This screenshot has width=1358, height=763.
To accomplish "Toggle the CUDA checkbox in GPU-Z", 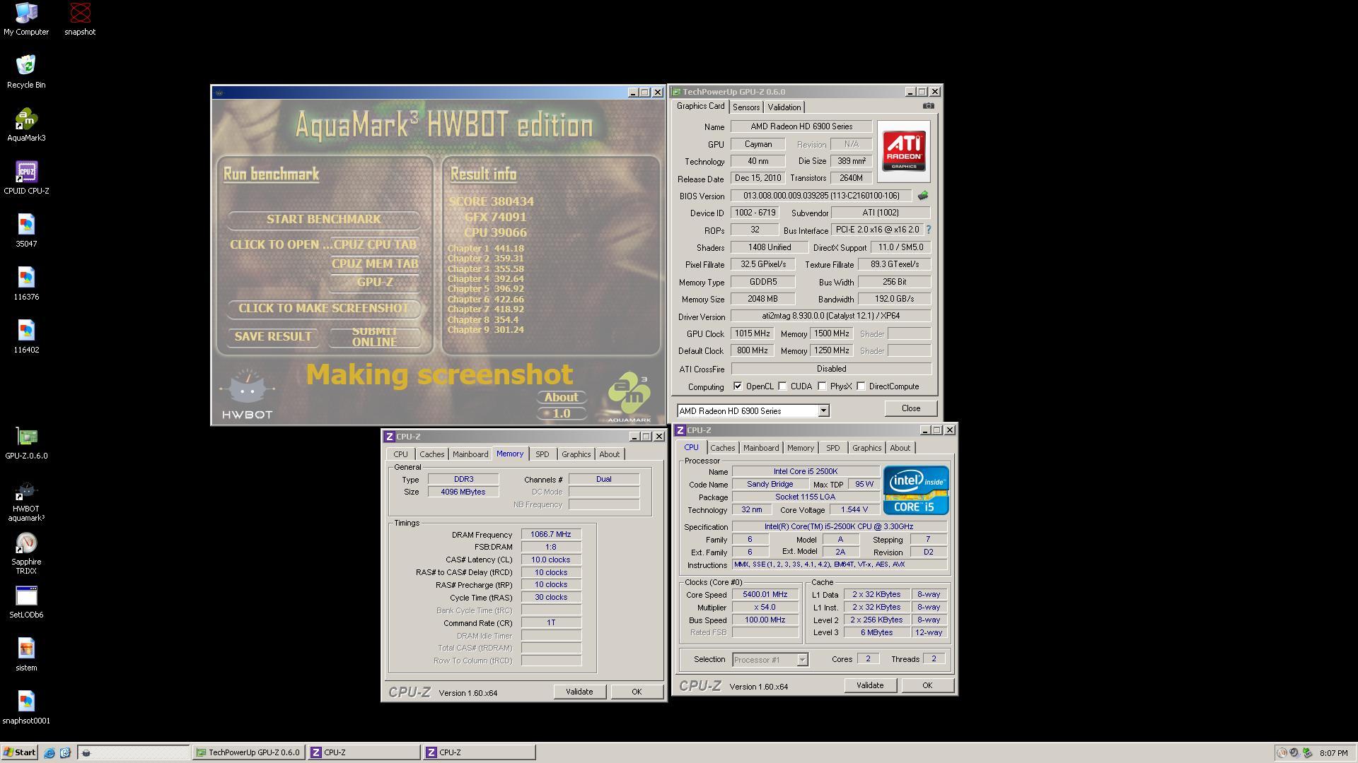I will tap(782, 386).
